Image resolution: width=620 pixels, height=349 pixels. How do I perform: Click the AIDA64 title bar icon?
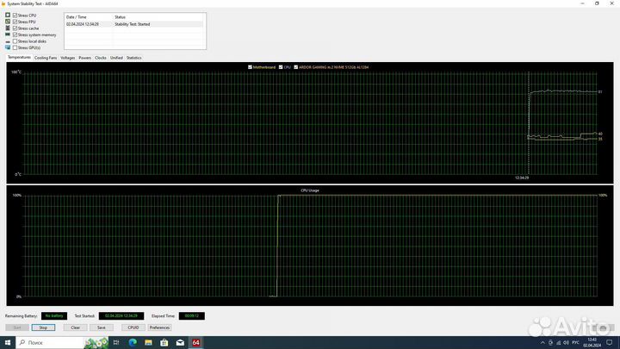point(3,3)
